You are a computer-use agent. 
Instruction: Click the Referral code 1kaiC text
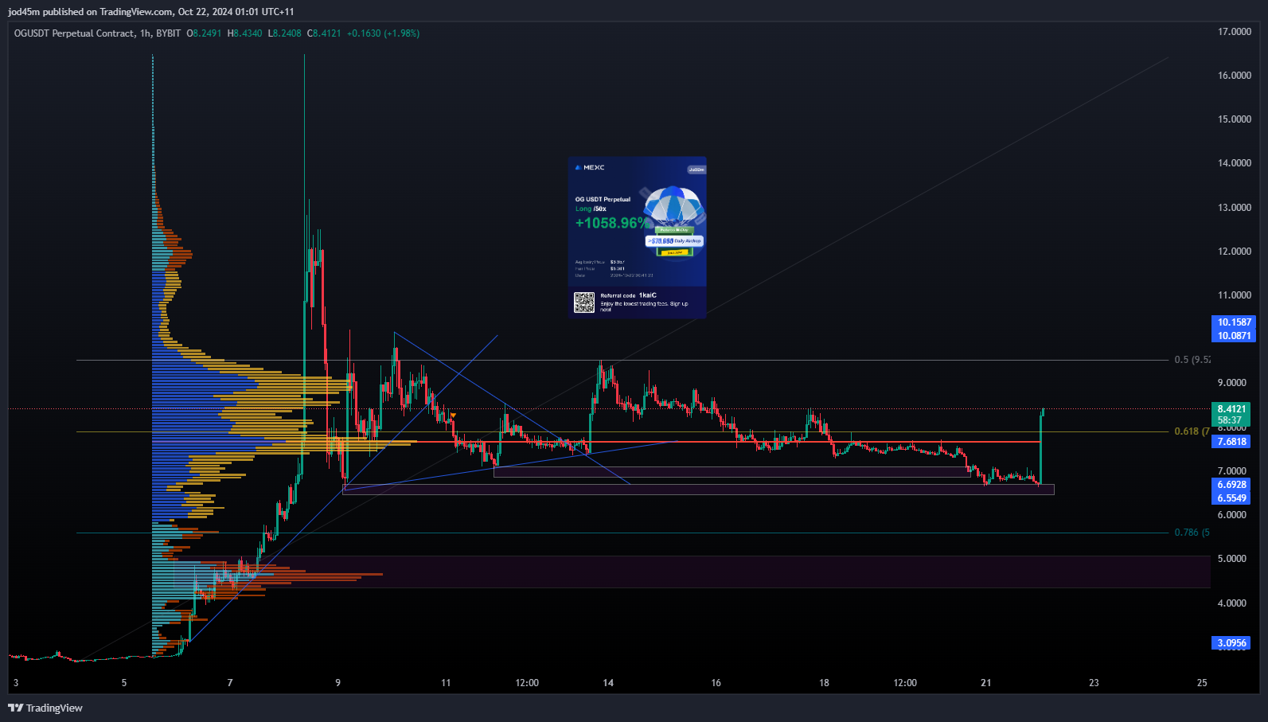coord(628,295)
